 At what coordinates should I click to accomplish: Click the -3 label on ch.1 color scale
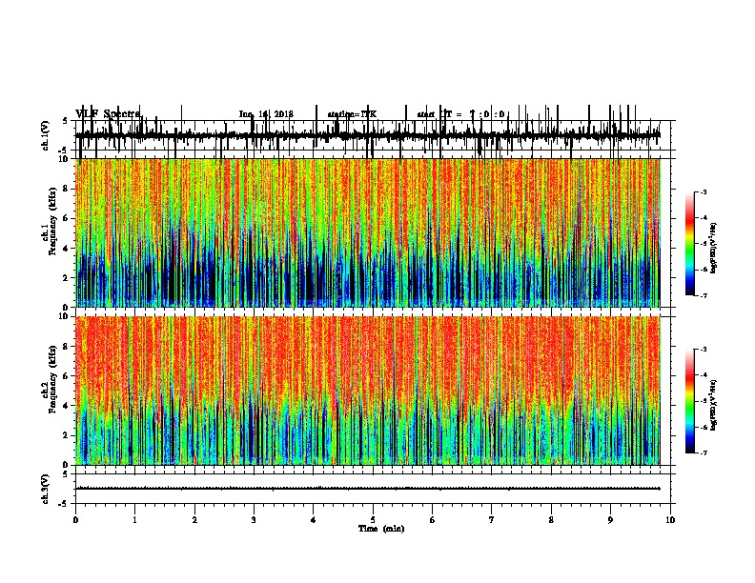coord(703,192)
